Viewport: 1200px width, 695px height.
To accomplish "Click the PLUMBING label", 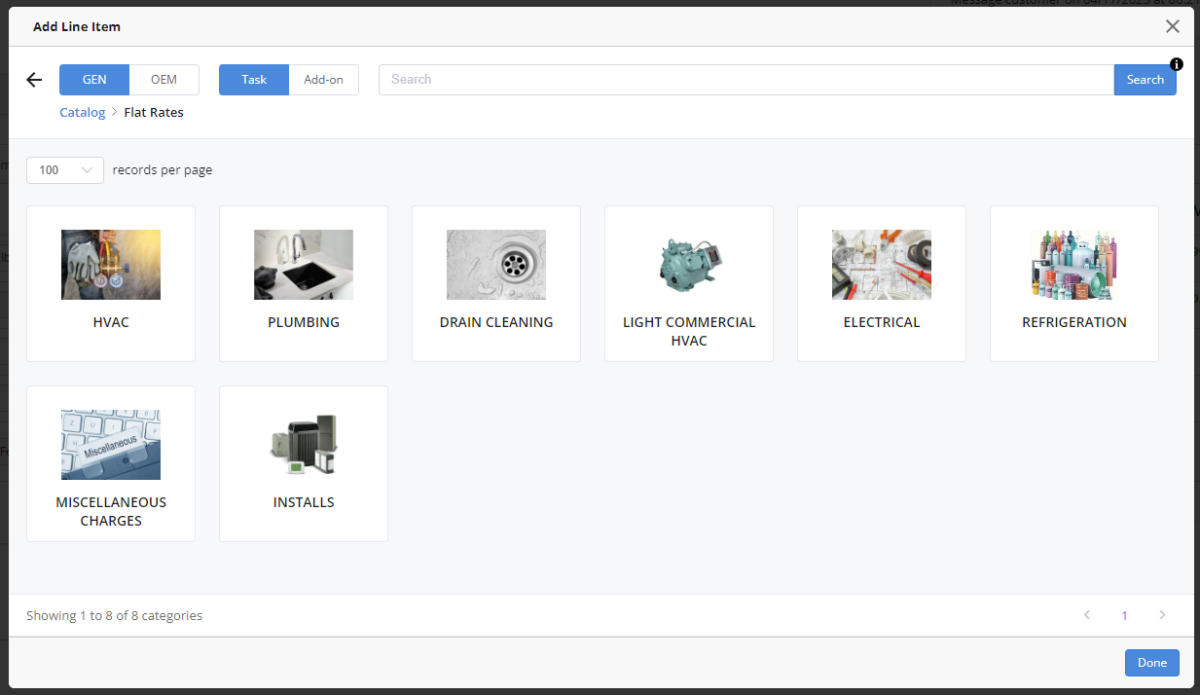I will 304,322.
